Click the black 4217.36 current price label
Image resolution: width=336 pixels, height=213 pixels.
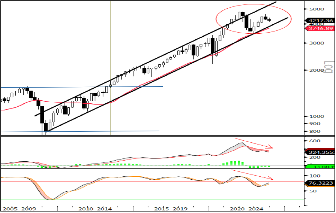(320, 21)
